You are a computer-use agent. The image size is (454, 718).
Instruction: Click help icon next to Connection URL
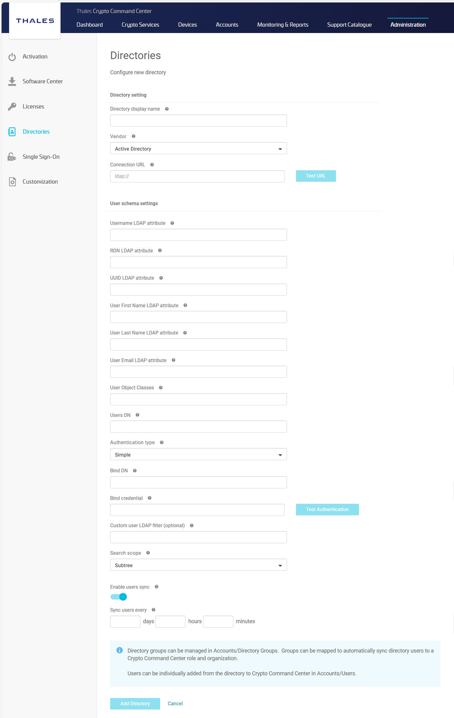152,165
